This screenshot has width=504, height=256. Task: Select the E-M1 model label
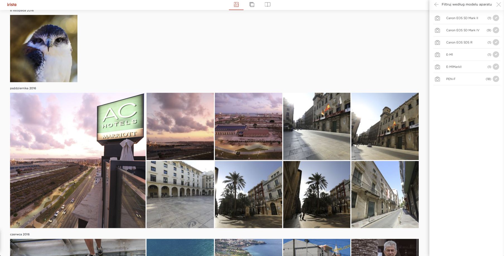[449, 55]
